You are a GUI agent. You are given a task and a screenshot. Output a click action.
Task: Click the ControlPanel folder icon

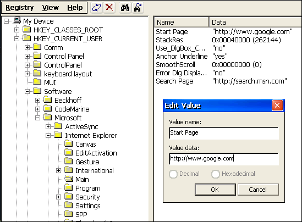[37, 65]
